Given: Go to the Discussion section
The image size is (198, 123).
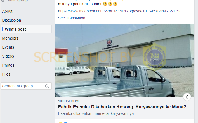Looking at the screenshot, I should coord(11,20).
